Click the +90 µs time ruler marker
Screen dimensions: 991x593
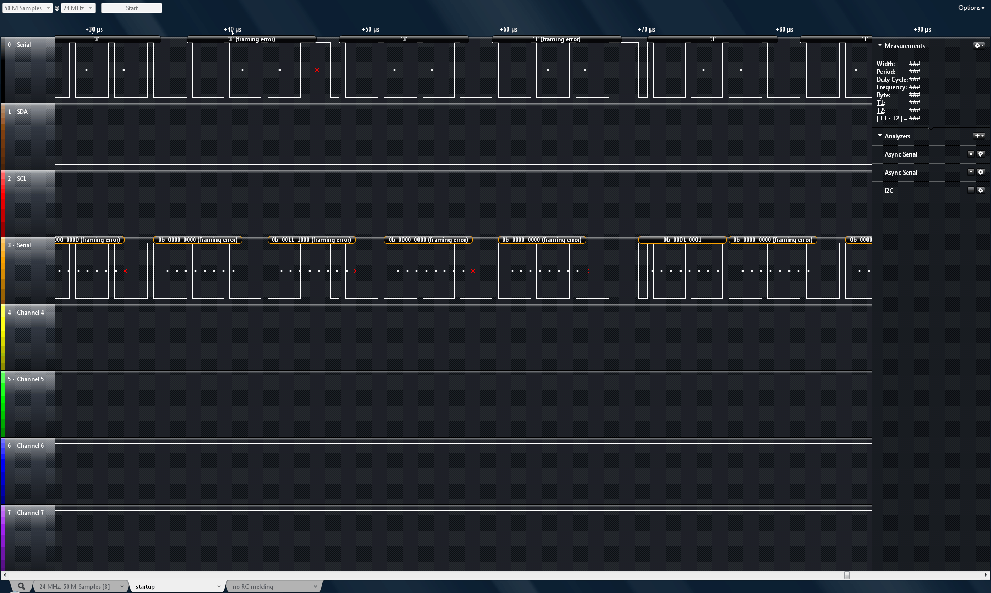pyautogui.click(x=922, y=29)
